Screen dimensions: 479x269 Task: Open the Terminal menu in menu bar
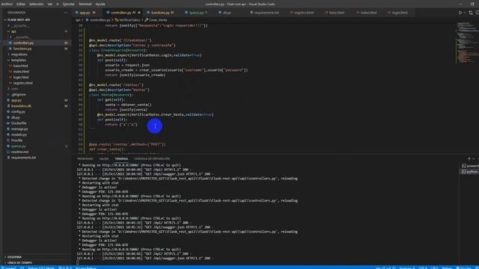85,4
